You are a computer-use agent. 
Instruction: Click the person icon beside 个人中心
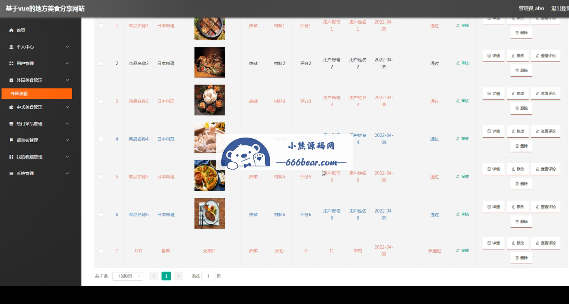(x=11, y=47)
